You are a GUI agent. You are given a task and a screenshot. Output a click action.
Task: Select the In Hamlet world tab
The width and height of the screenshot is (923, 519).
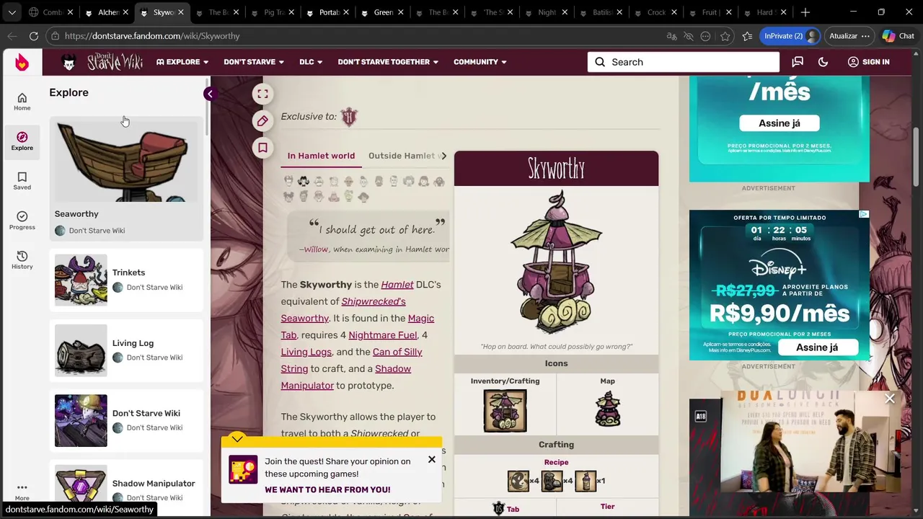(x=321, y=156)
